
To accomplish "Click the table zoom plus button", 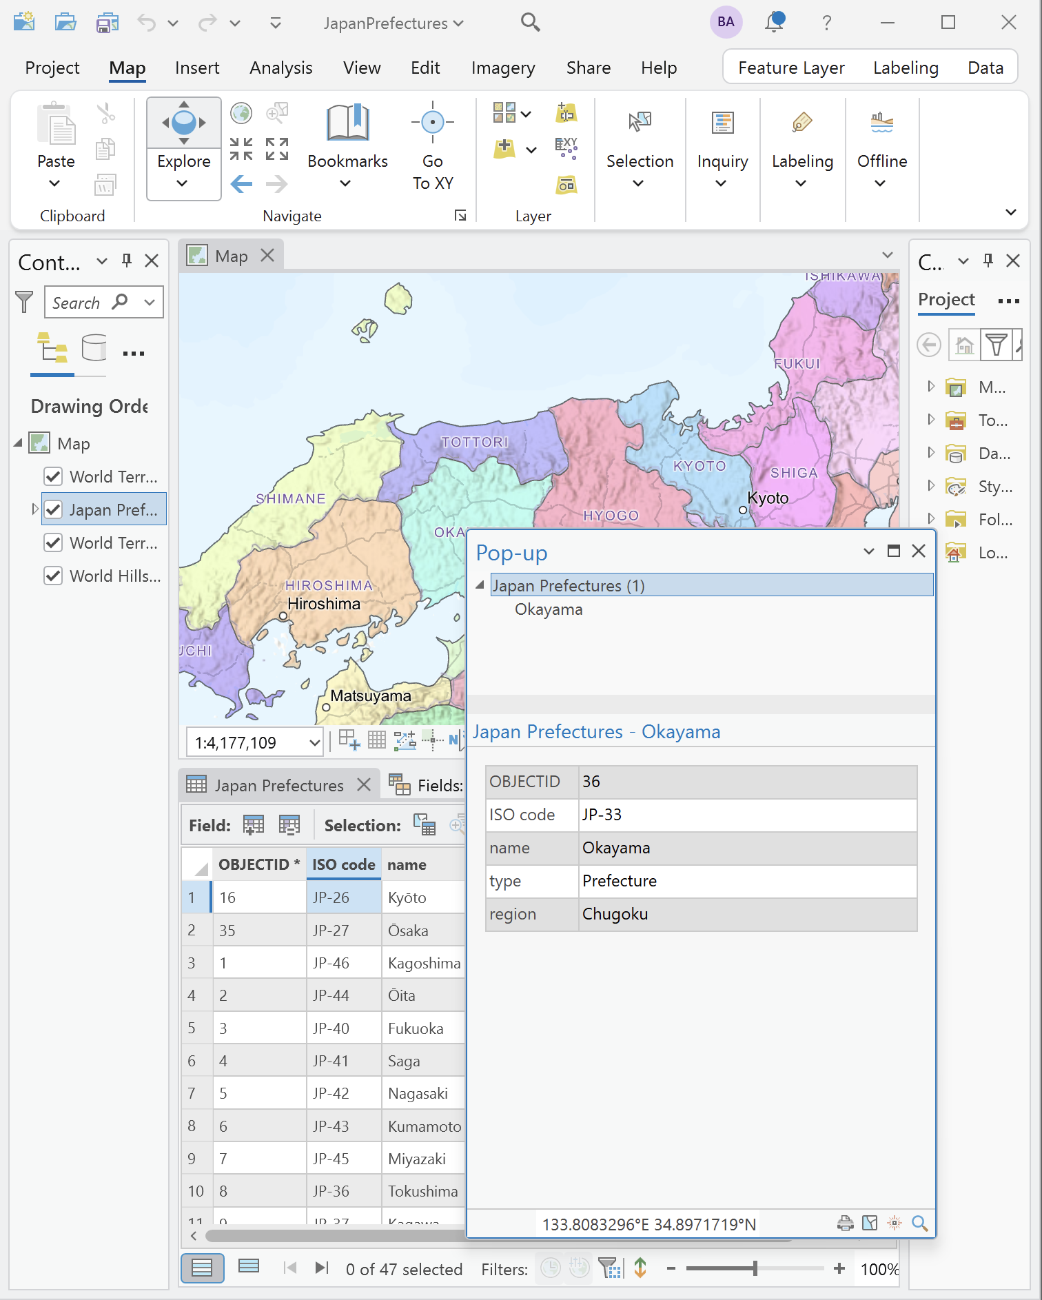I will (839, 1268).
